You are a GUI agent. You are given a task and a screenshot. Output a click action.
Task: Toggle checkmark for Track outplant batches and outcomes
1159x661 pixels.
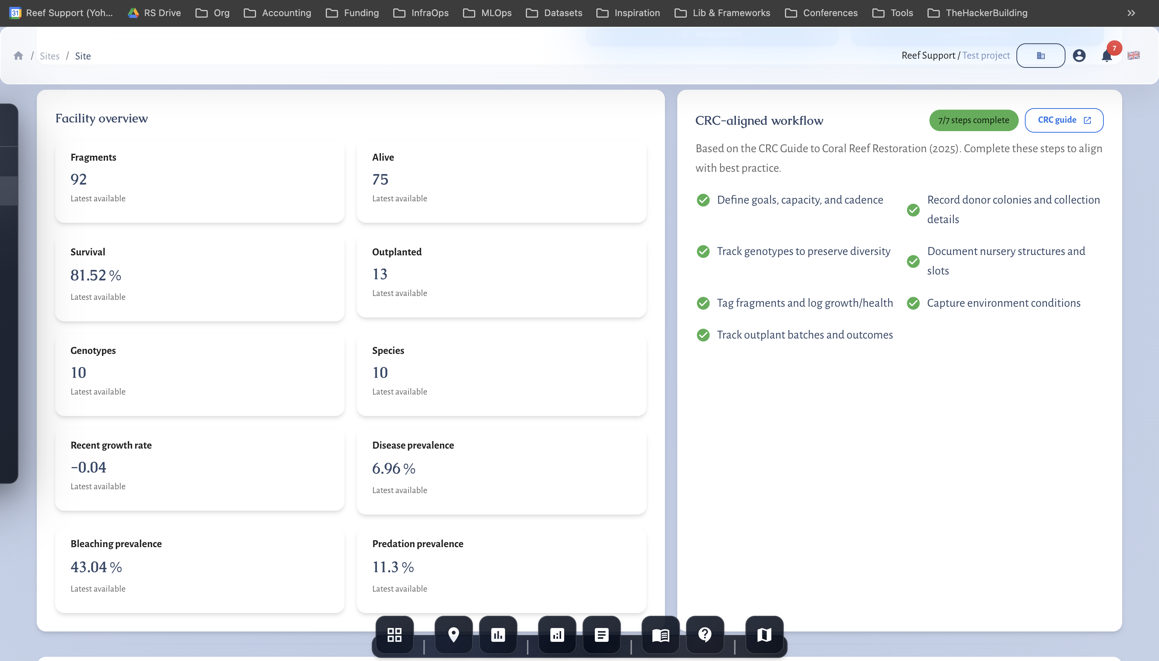[x=703, y=335]
